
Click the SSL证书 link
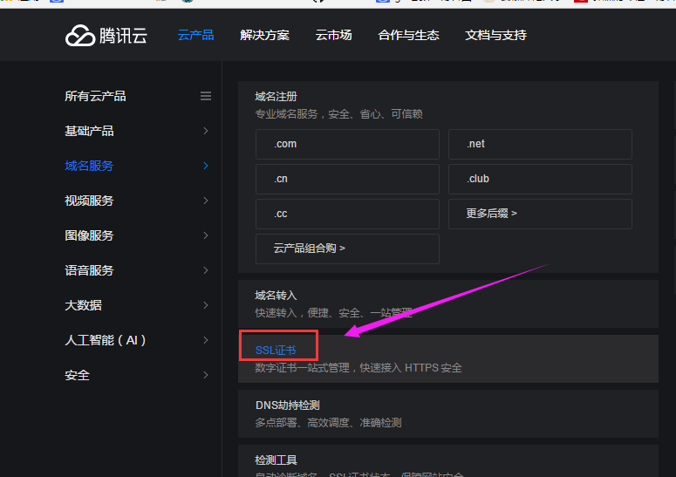tap(276, 350)
